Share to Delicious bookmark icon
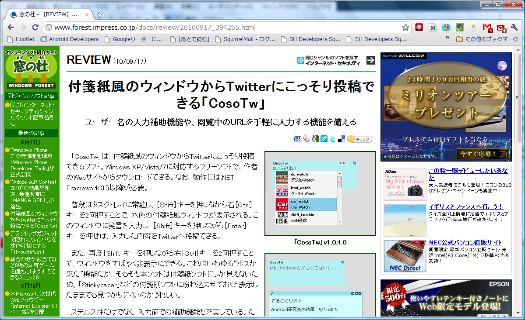This screenshot has width=525, height=320. pyautogui.click(x=341, y=139)
